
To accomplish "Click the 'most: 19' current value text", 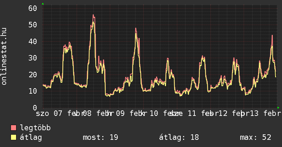I will [x=100, y=137].
